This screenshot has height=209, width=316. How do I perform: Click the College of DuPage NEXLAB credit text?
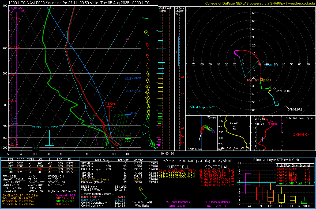click(260, 3)
